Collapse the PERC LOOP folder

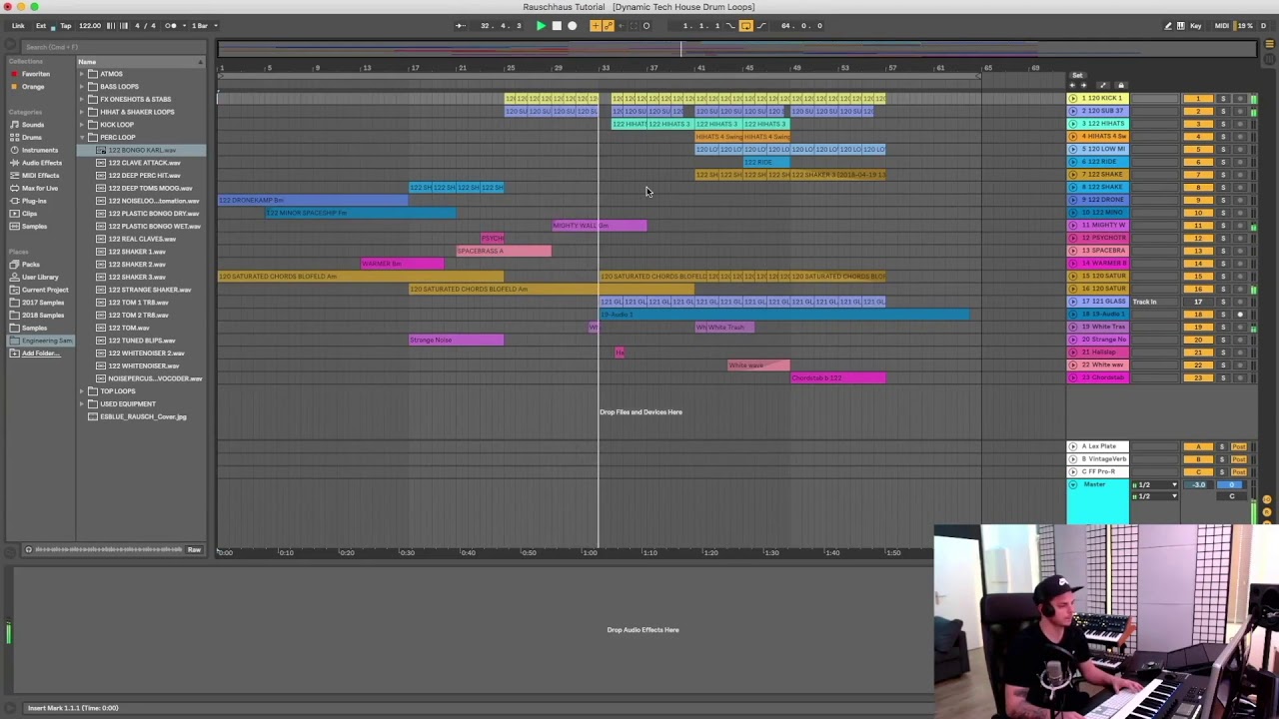(82, 137)
